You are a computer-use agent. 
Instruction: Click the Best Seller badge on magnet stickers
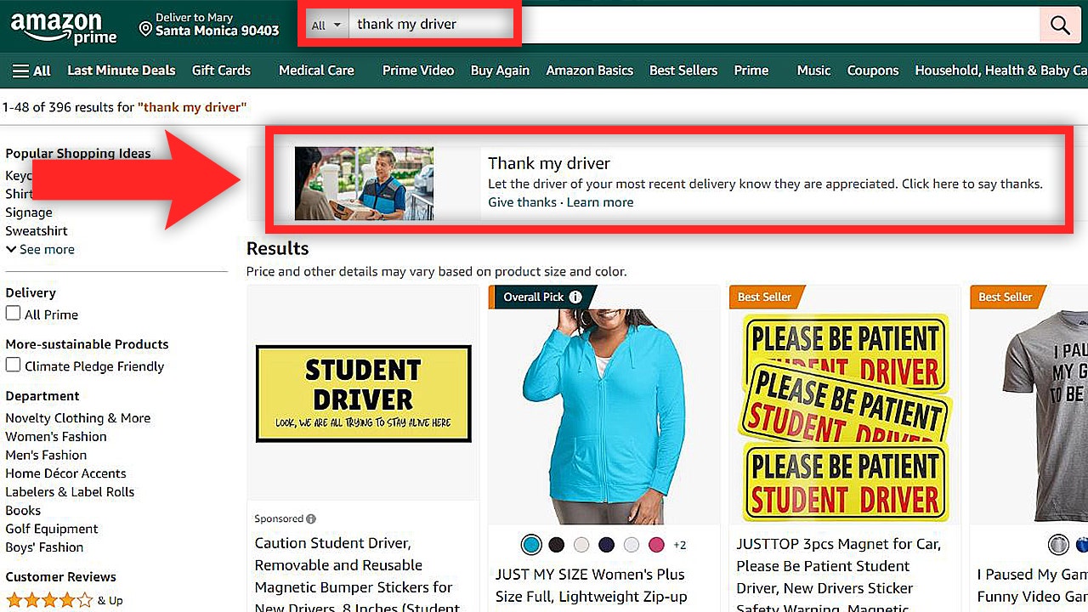point(764,297)
